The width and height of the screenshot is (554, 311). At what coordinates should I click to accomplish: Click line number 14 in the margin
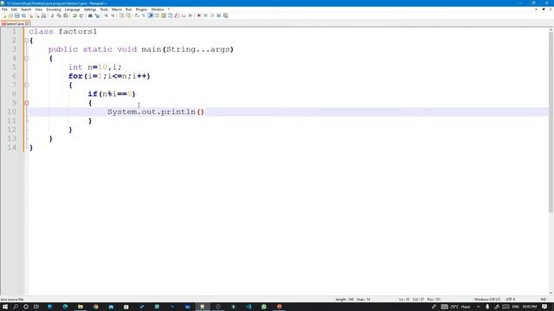point(12,148)
